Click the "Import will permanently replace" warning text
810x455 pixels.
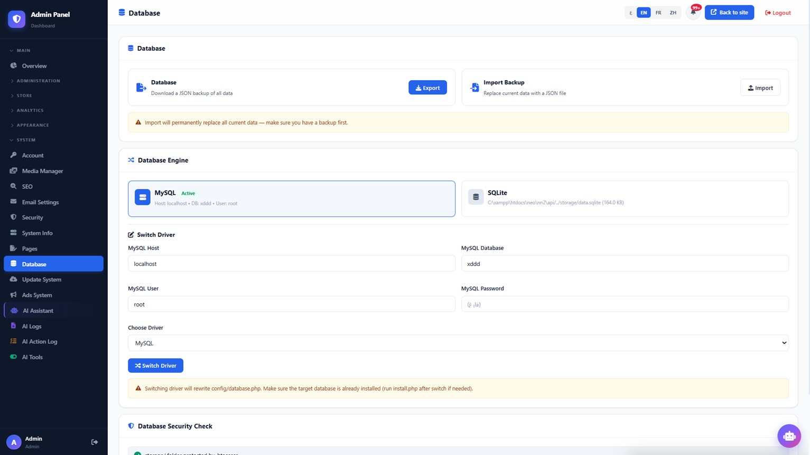tap(246, 122)
